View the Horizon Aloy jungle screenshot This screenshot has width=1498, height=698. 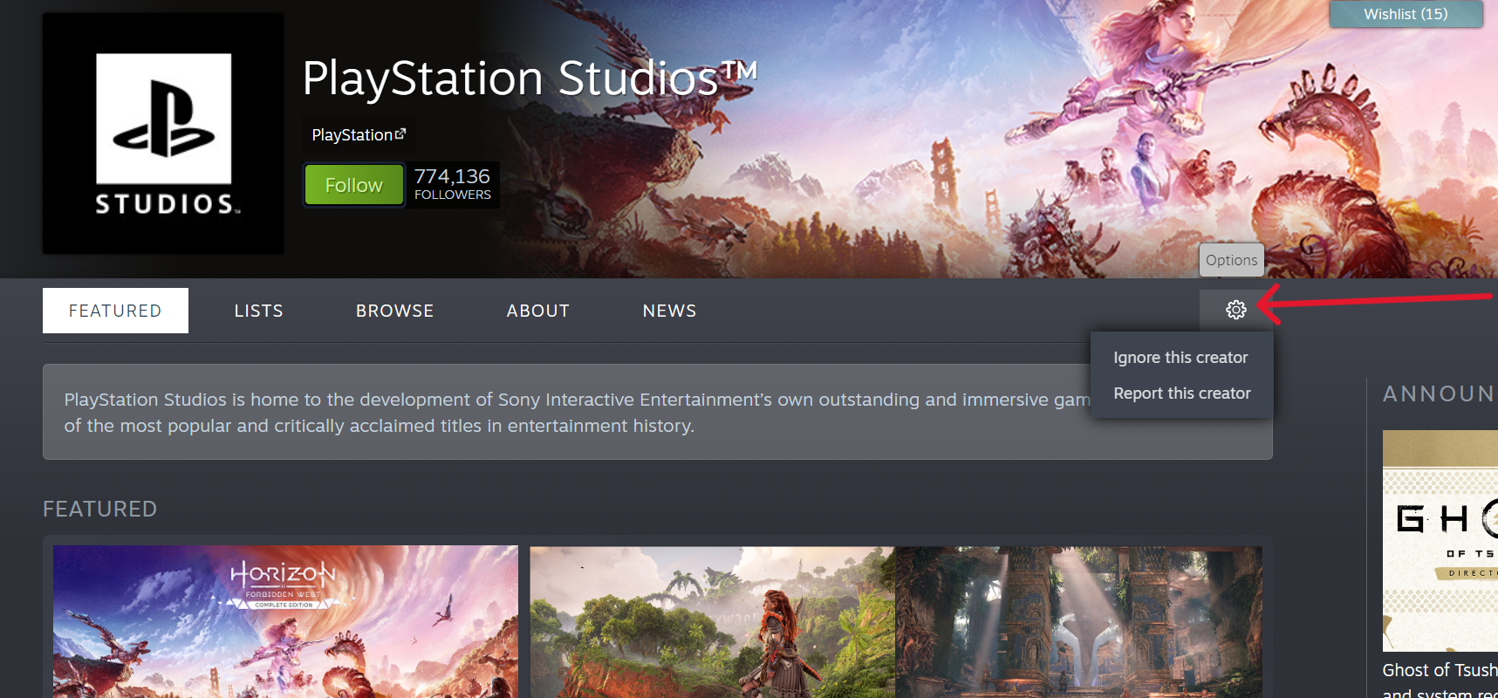coord(712,622)
